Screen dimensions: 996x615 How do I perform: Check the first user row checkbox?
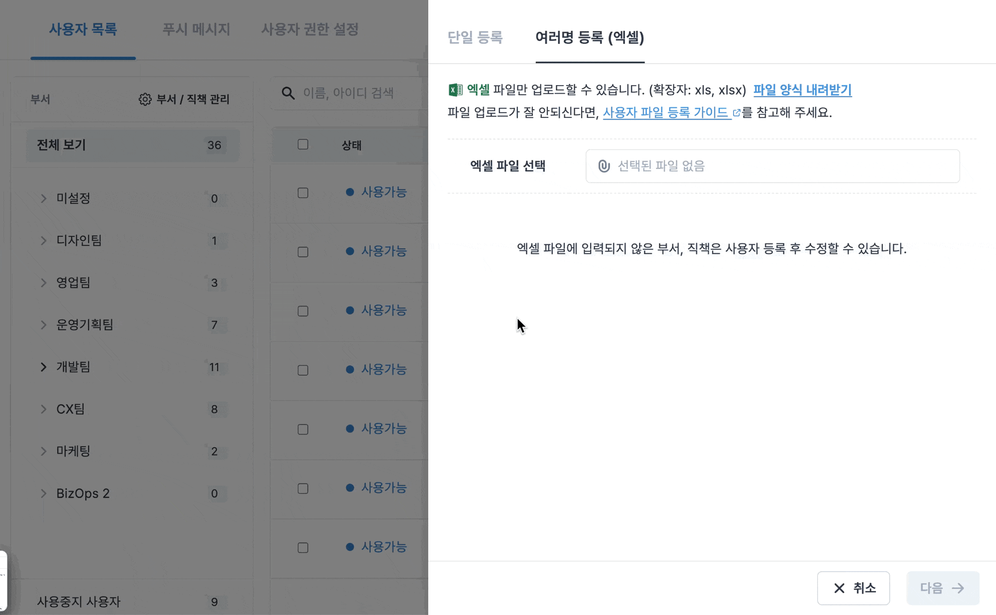303,193
